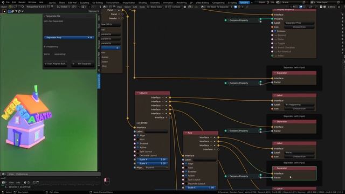Viewport: 345px width, 194px height.
Task: Edit the Separator Prop label field
Action: [299, 23]
